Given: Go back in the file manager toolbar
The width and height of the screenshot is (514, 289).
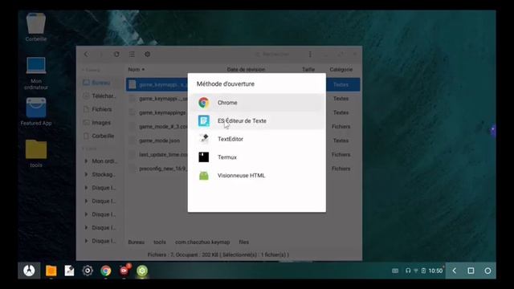Looking at the screenshot, I should coord(86,55).
